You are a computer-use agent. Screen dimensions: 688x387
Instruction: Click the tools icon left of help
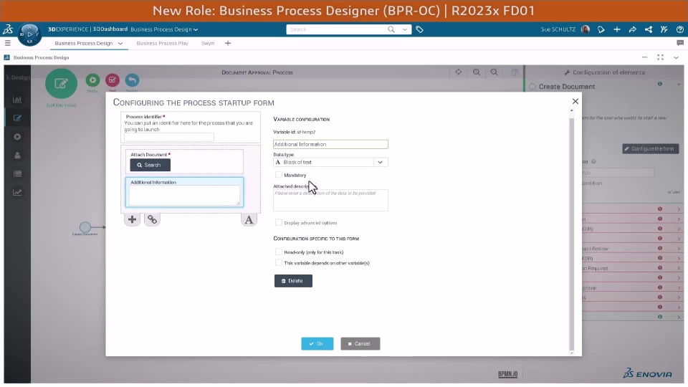pyautogui.click(x=664, y=29)
